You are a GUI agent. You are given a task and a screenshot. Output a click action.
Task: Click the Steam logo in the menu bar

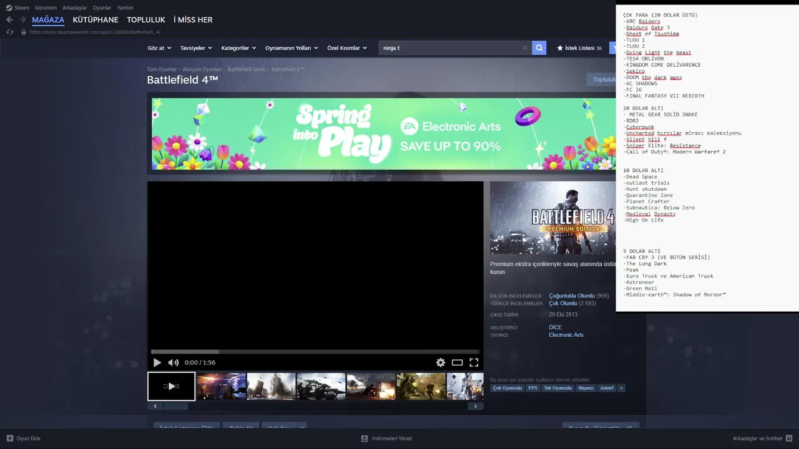pyautogui.click(x=9, y=8)
